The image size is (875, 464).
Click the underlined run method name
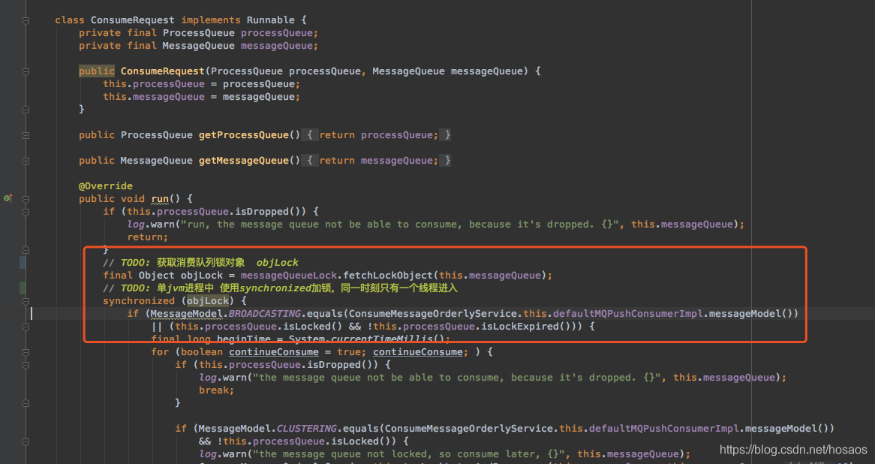(x=160, y=199)
